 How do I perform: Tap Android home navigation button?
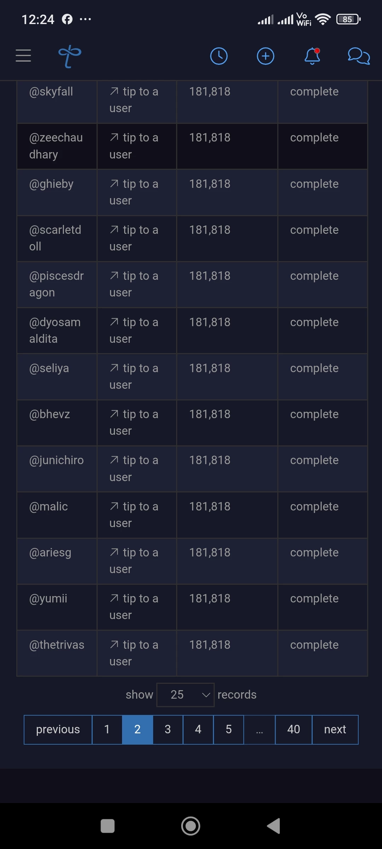tap(191, 826)
